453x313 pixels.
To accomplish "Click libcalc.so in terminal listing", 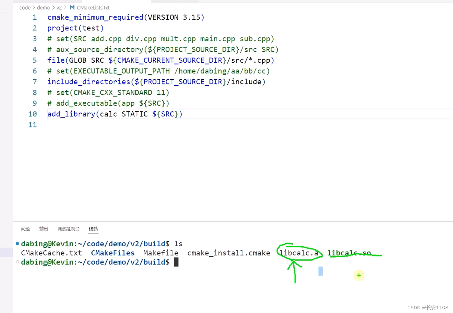I will coord(349,253).
